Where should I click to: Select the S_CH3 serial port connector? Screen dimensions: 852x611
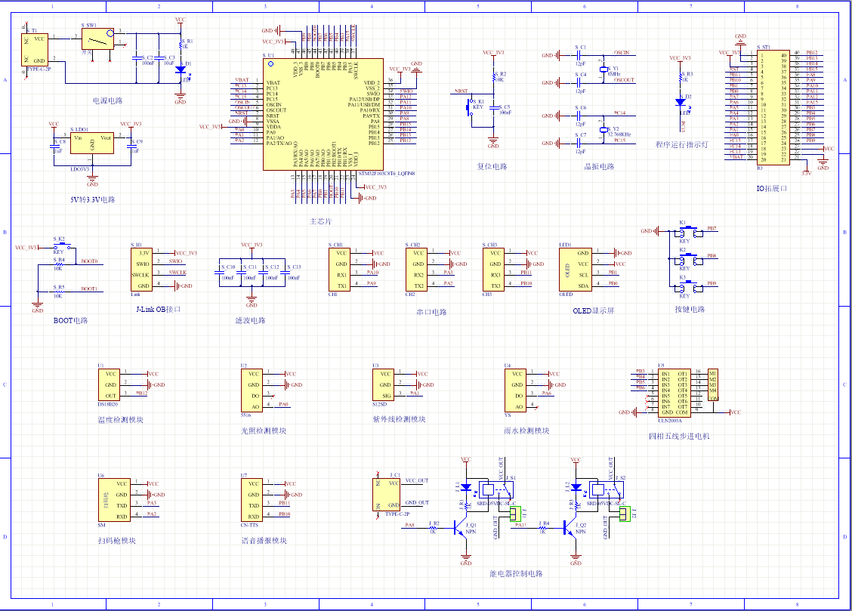(x=493, y=270)
